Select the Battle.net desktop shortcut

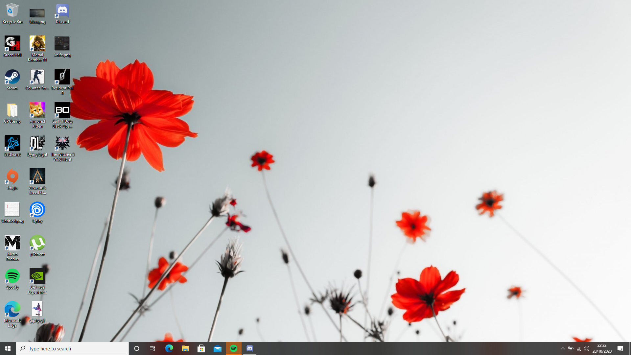point(12,146)
